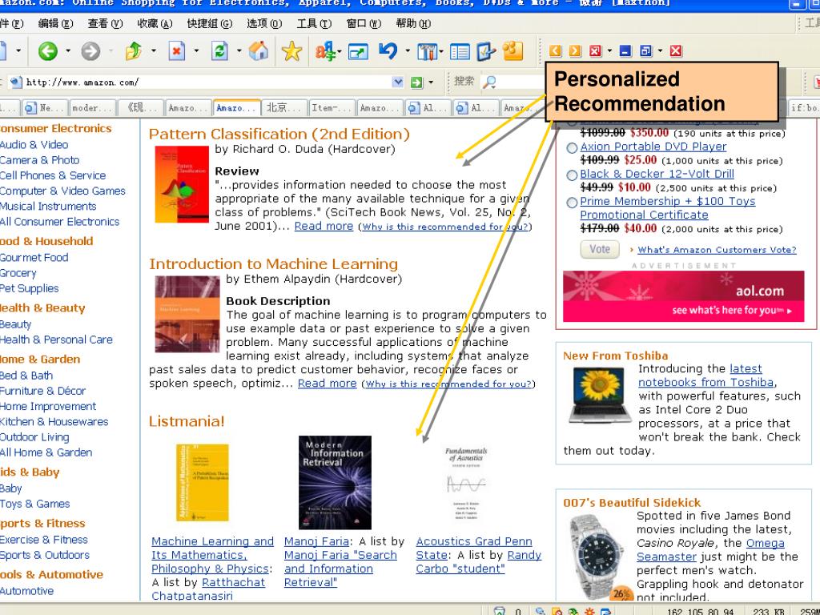Open the Acoustics Grad Penn State list link
This screenshot has height=615, width=820.
pyautogui.click(x=474, y=548)
